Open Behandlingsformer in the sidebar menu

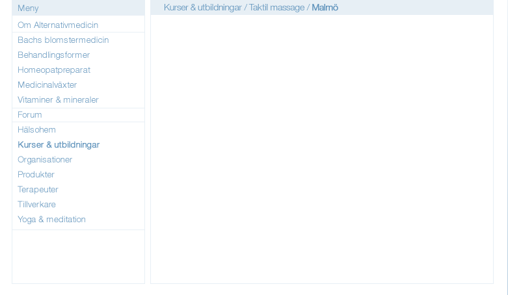pyautogui.click(x=54, y=55)
